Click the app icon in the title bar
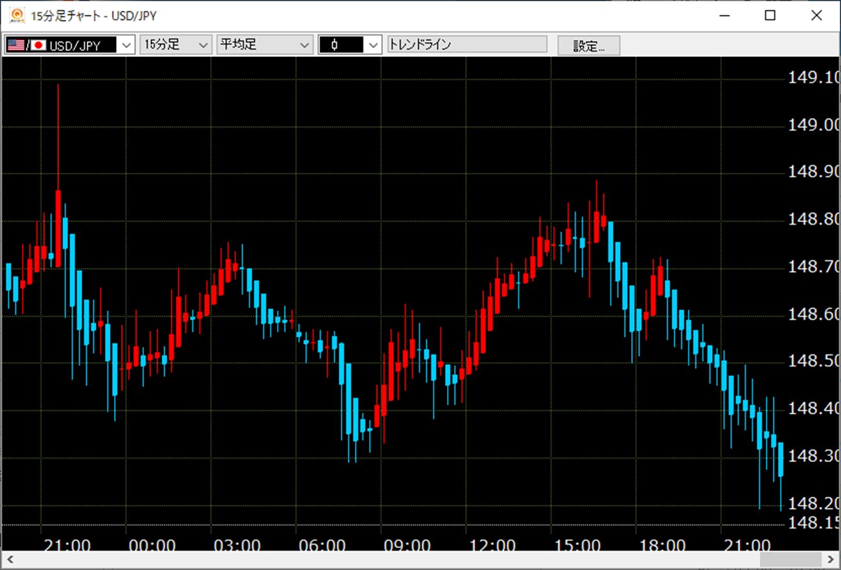841x570 pixels. pos(17,15)
